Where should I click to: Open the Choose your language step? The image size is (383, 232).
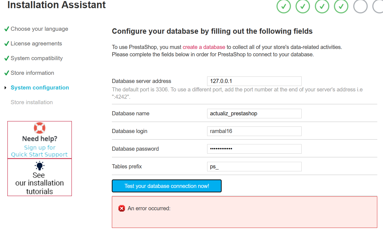coord(39,29)
